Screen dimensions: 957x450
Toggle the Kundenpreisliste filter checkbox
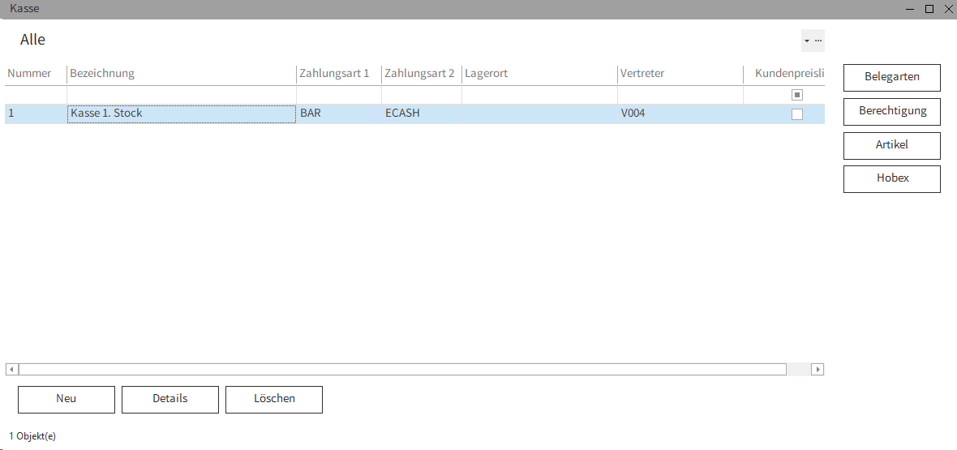tap(796, 95)
